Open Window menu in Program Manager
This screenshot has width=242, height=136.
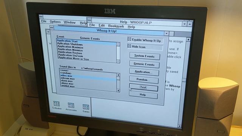[x=70, y=22]
